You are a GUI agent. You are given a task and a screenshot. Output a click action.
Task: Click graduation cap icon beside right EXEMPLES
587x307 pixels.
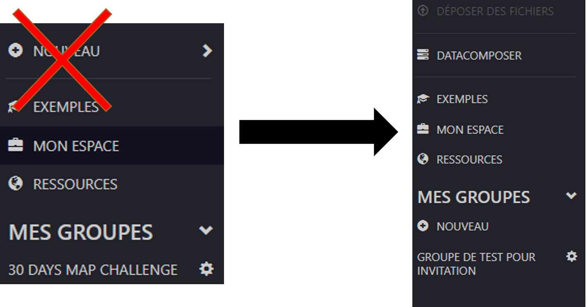[x=423, y=99]
